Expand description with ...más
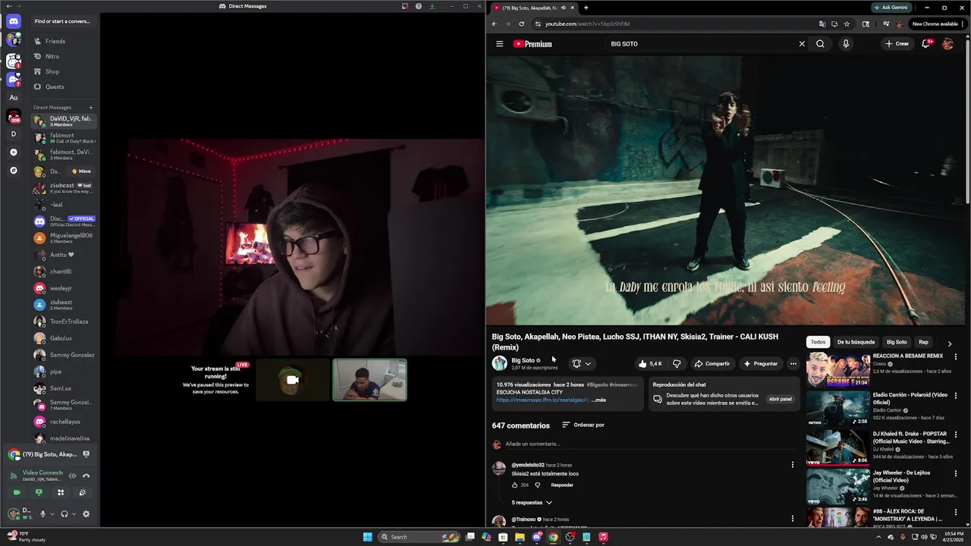This screenshot has width=971, height=546. coord(599,400)
